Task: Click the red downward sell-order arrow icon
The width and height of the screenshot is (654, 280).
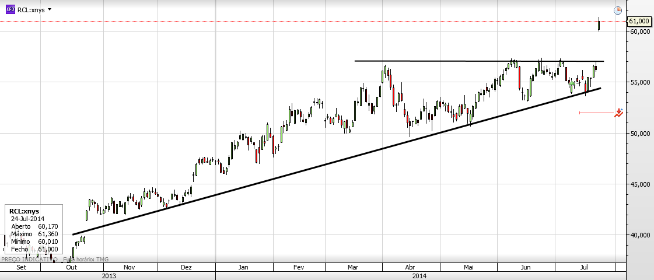Action: (x=618, y=113)
